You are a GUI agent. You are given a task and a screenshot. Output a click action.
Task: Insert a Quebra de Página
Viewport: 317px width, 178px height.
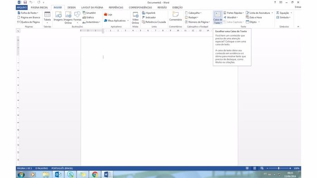[x=28, y=22]
